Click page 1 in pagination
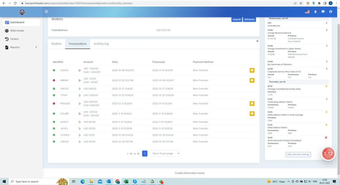The width and height of the screenshot is (340, 185). 145,153
